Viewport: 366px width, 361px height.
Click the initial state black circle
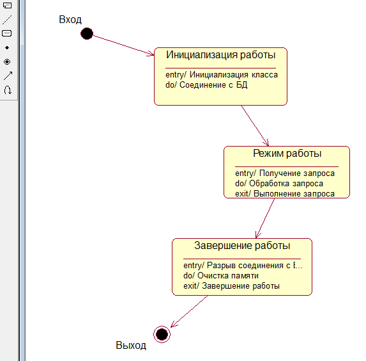(x=87, y=33)
